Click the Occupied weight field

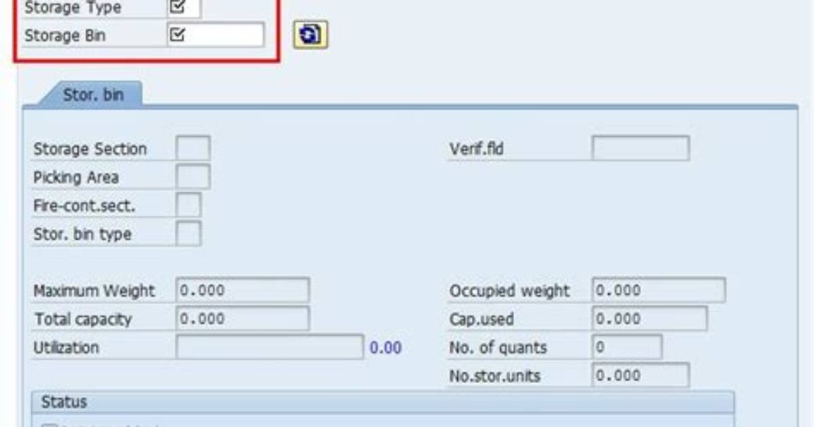click(659, 290)
